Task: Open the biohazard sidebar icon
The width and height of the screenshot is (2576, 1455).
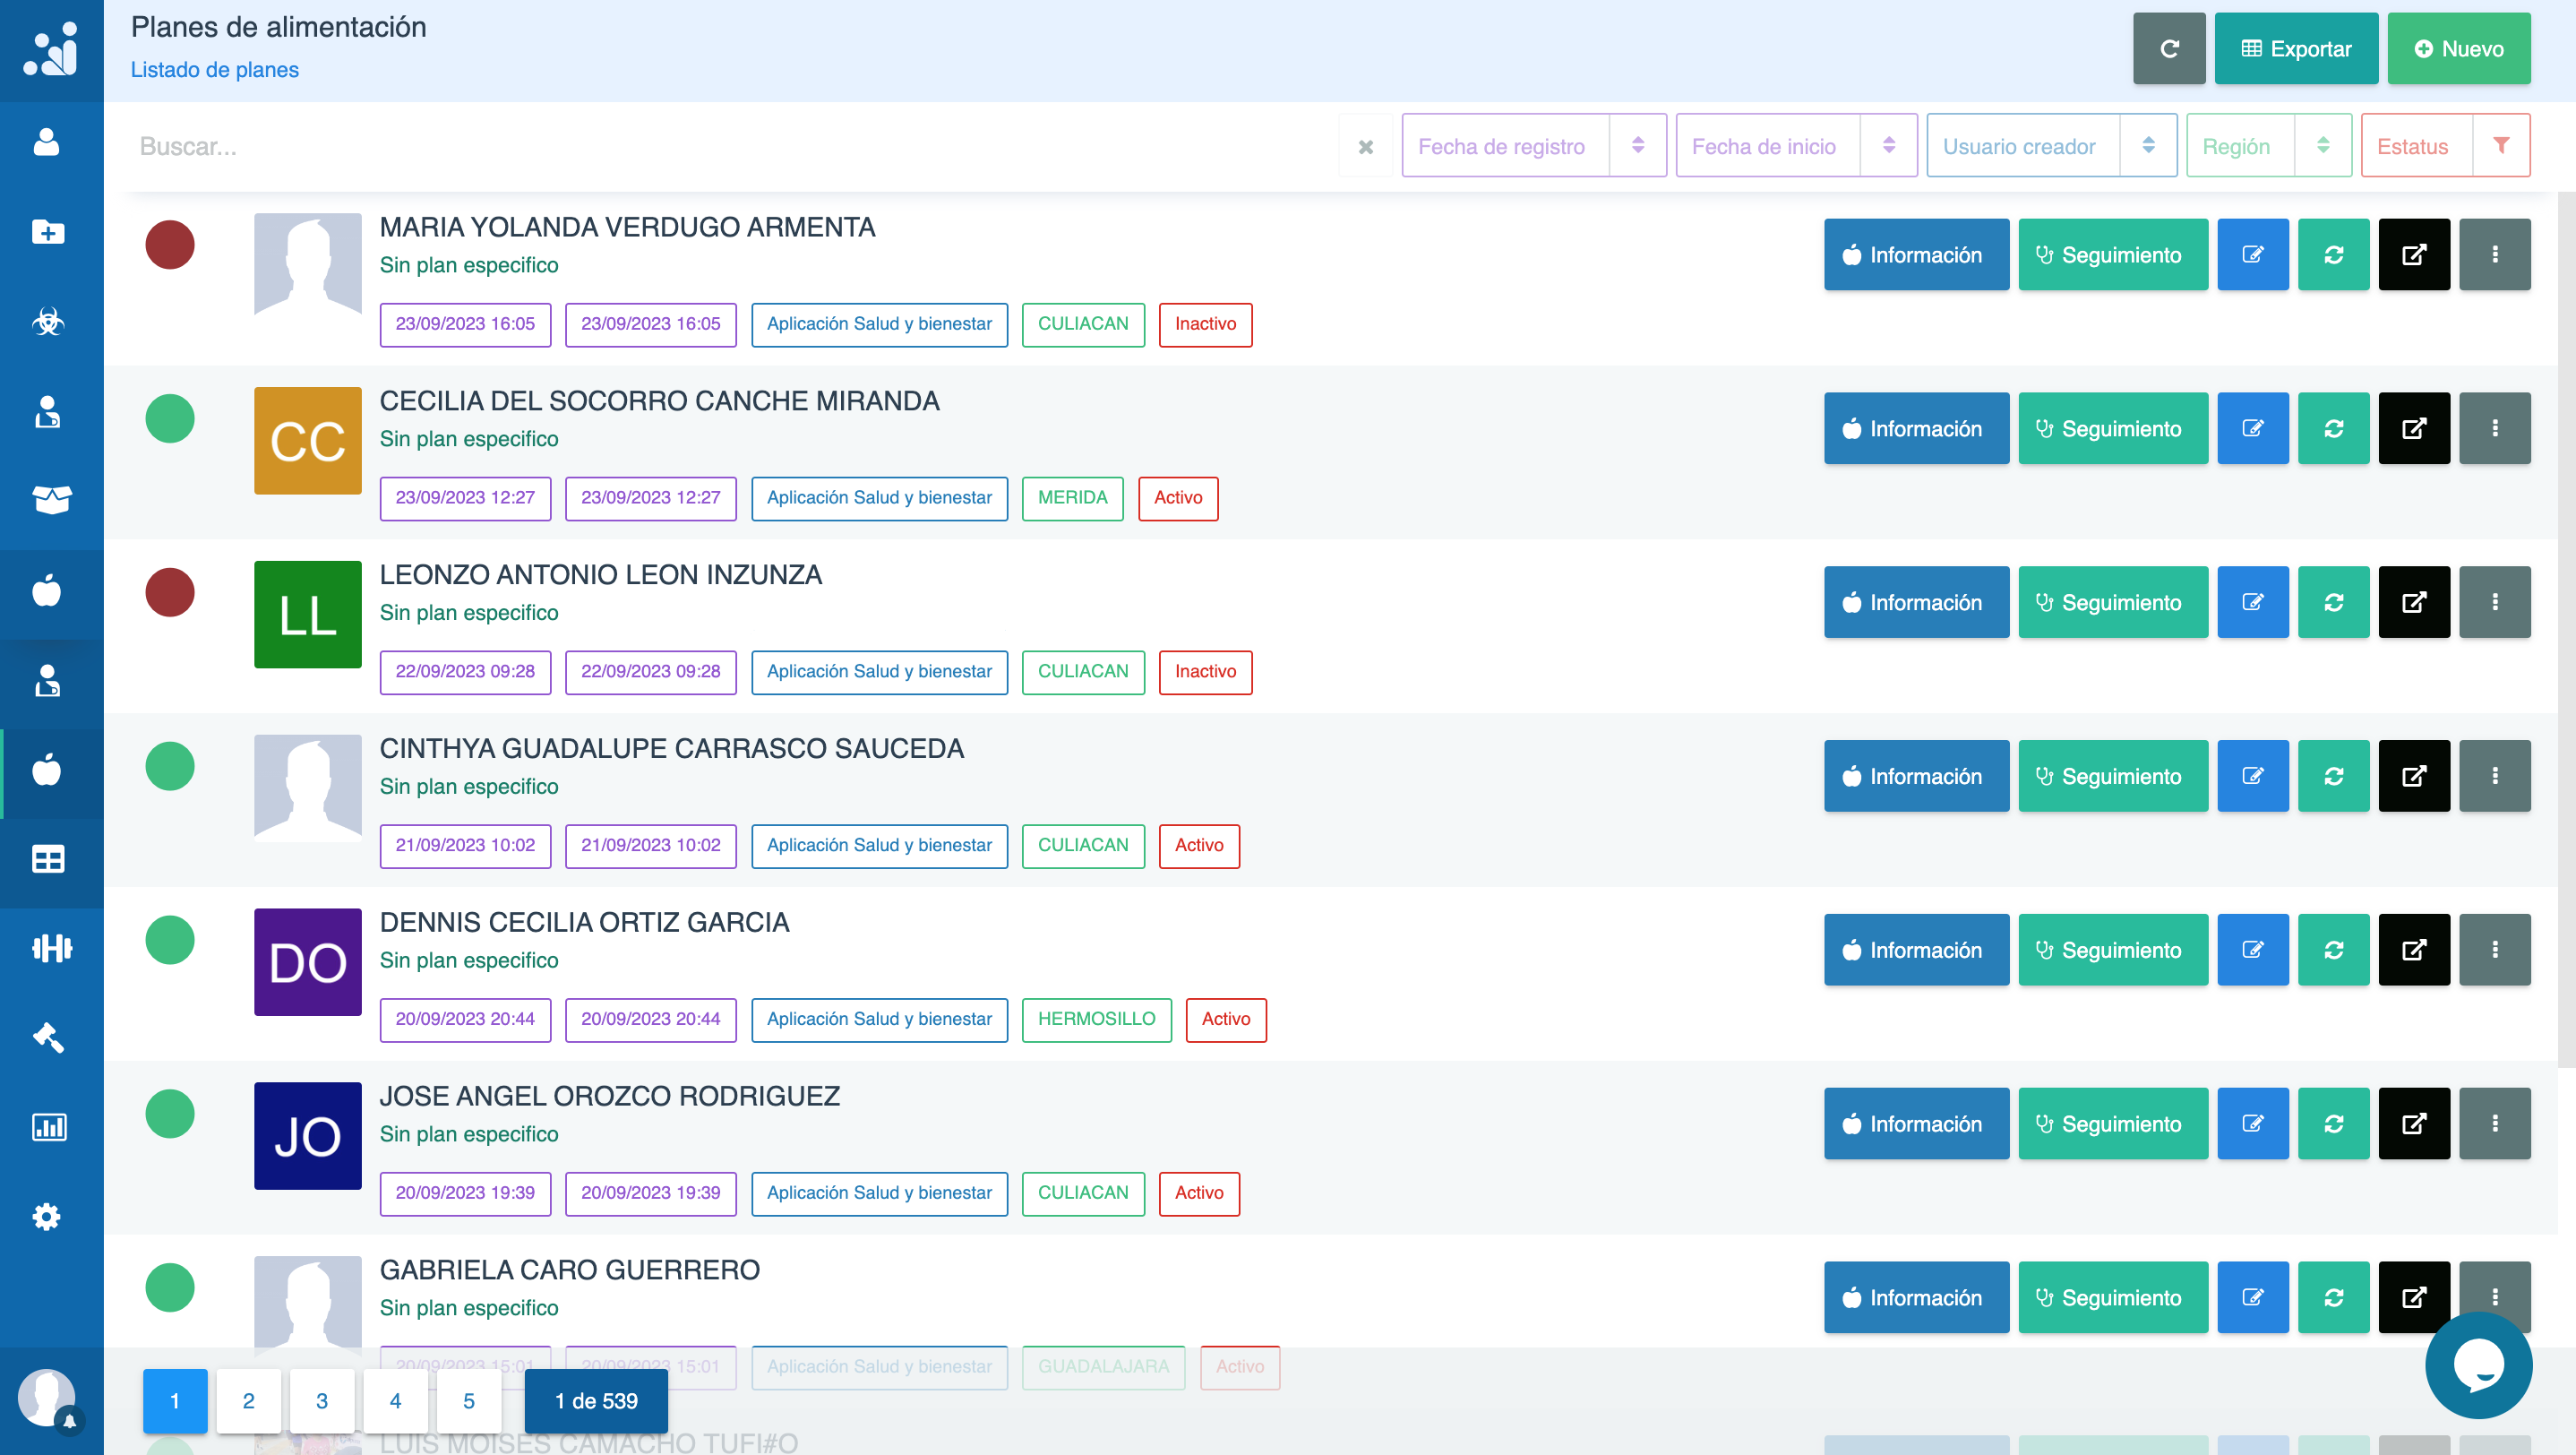Action: coord(47,321)
